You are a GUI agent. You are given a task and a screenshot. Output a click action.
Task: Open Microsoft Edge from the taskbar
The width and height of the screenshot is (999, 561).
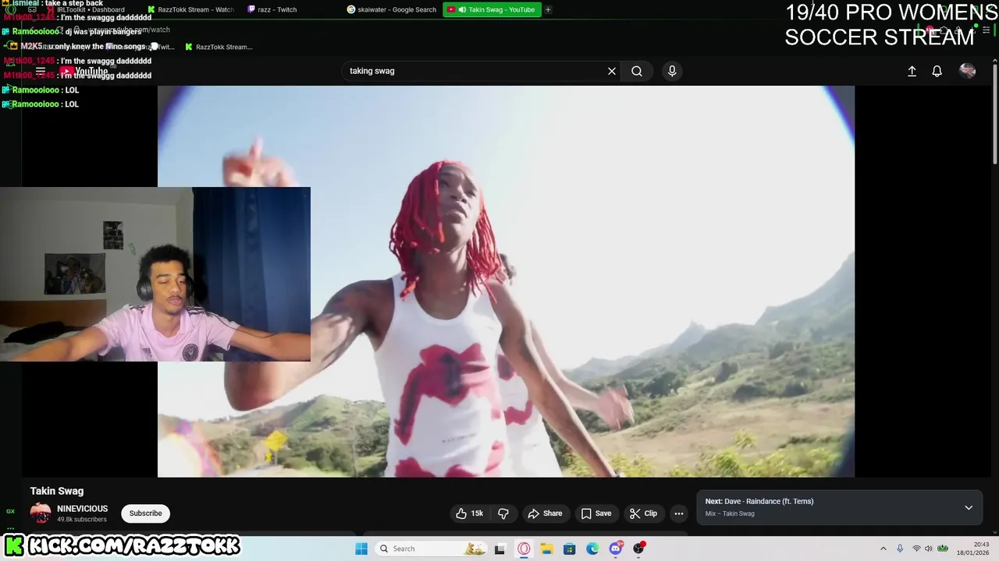592,549
